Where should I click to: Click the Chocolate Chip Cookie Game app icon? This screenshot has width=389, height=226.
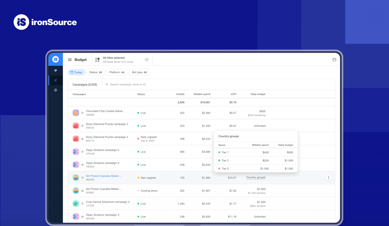(76, 112)
